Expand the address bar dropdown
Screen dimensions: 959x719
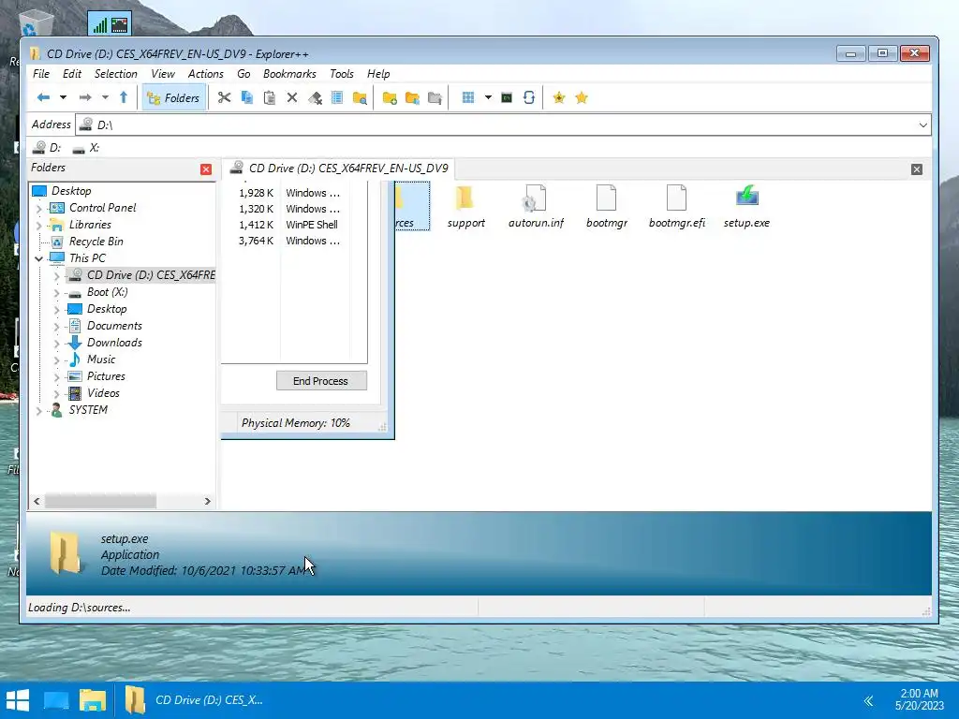pyautogui.click(x=922, y=125)
